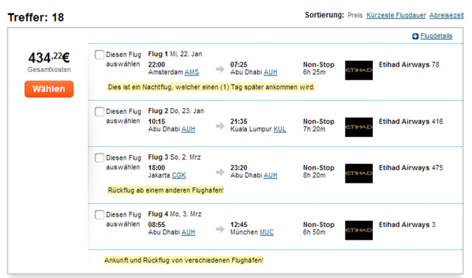Sort results by Abreisezeit
472x278 pixels.
tap(446, 15)
